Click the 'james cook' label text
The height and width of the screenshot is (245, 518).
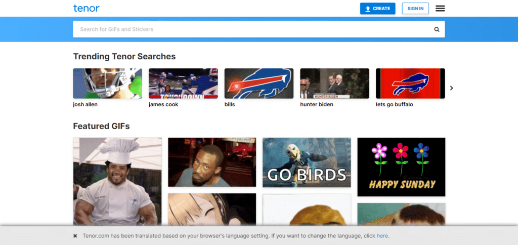[x=163, y=104]
